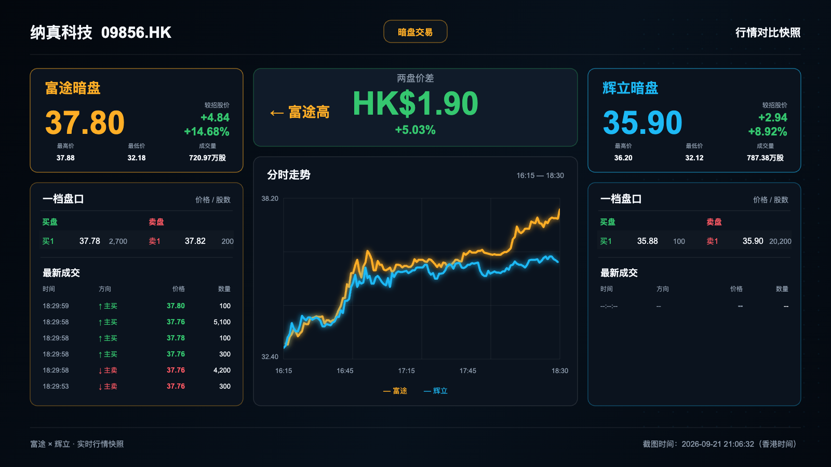831x467 pixels.
Task: Select the 辉立 high price 36.20
Action: [x=623, y=158]
